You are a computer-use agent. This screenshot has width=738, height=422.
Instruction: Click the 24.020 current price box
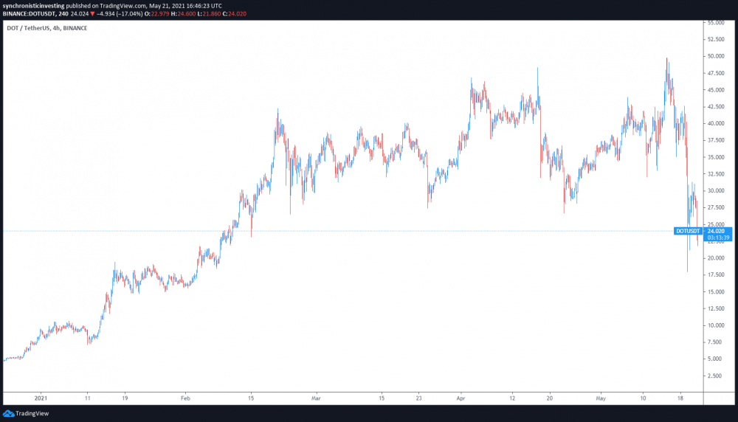point(718,231)
